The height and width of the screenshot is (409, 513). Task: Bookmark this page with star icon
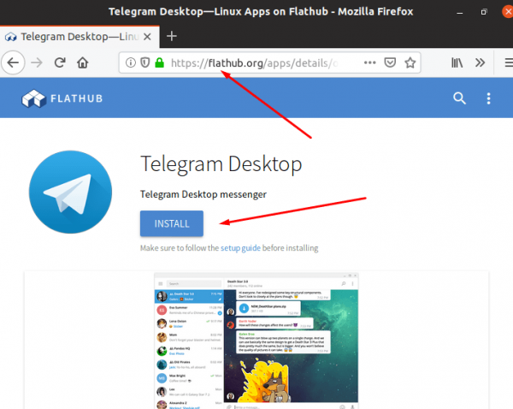(410, 62)
